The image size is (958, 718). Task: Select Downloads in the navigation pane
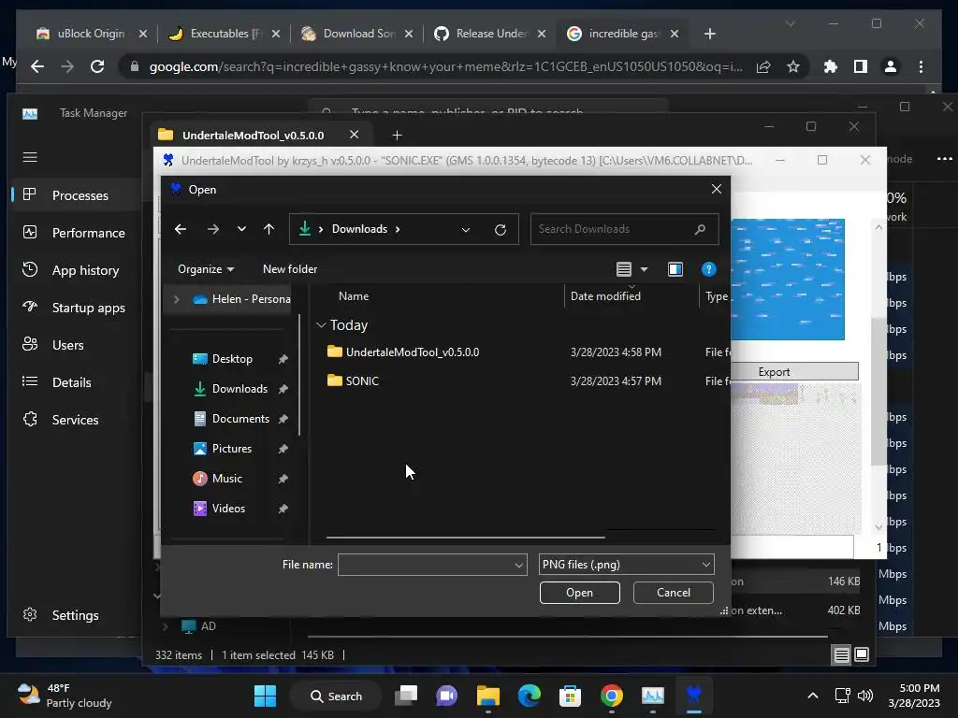point(239,389)
